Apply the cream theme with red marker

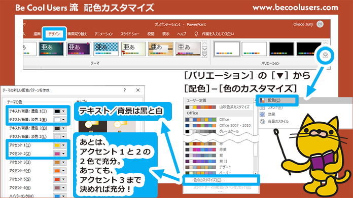[133, 48]
